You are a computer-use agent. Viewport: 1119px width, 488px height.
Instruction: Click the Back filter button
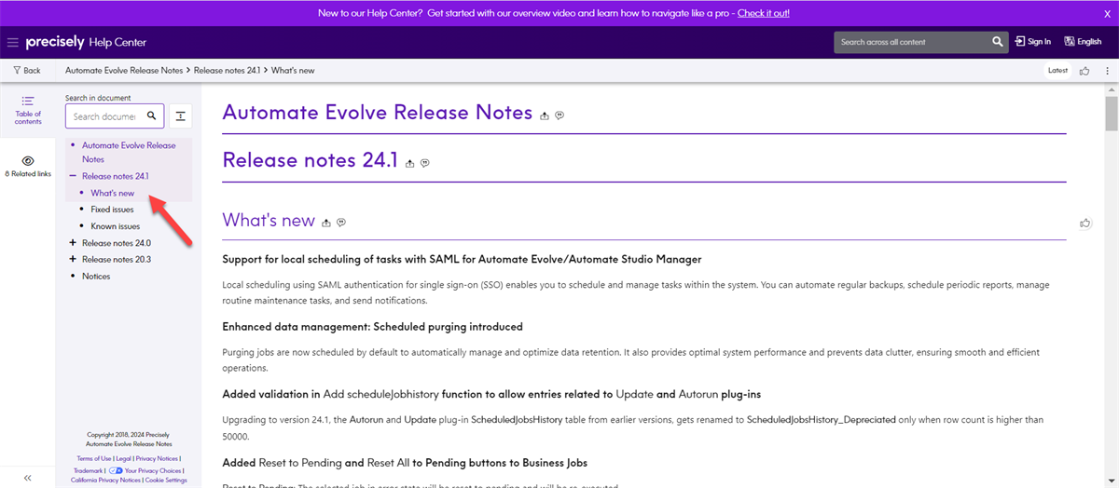tap(27, 71)
